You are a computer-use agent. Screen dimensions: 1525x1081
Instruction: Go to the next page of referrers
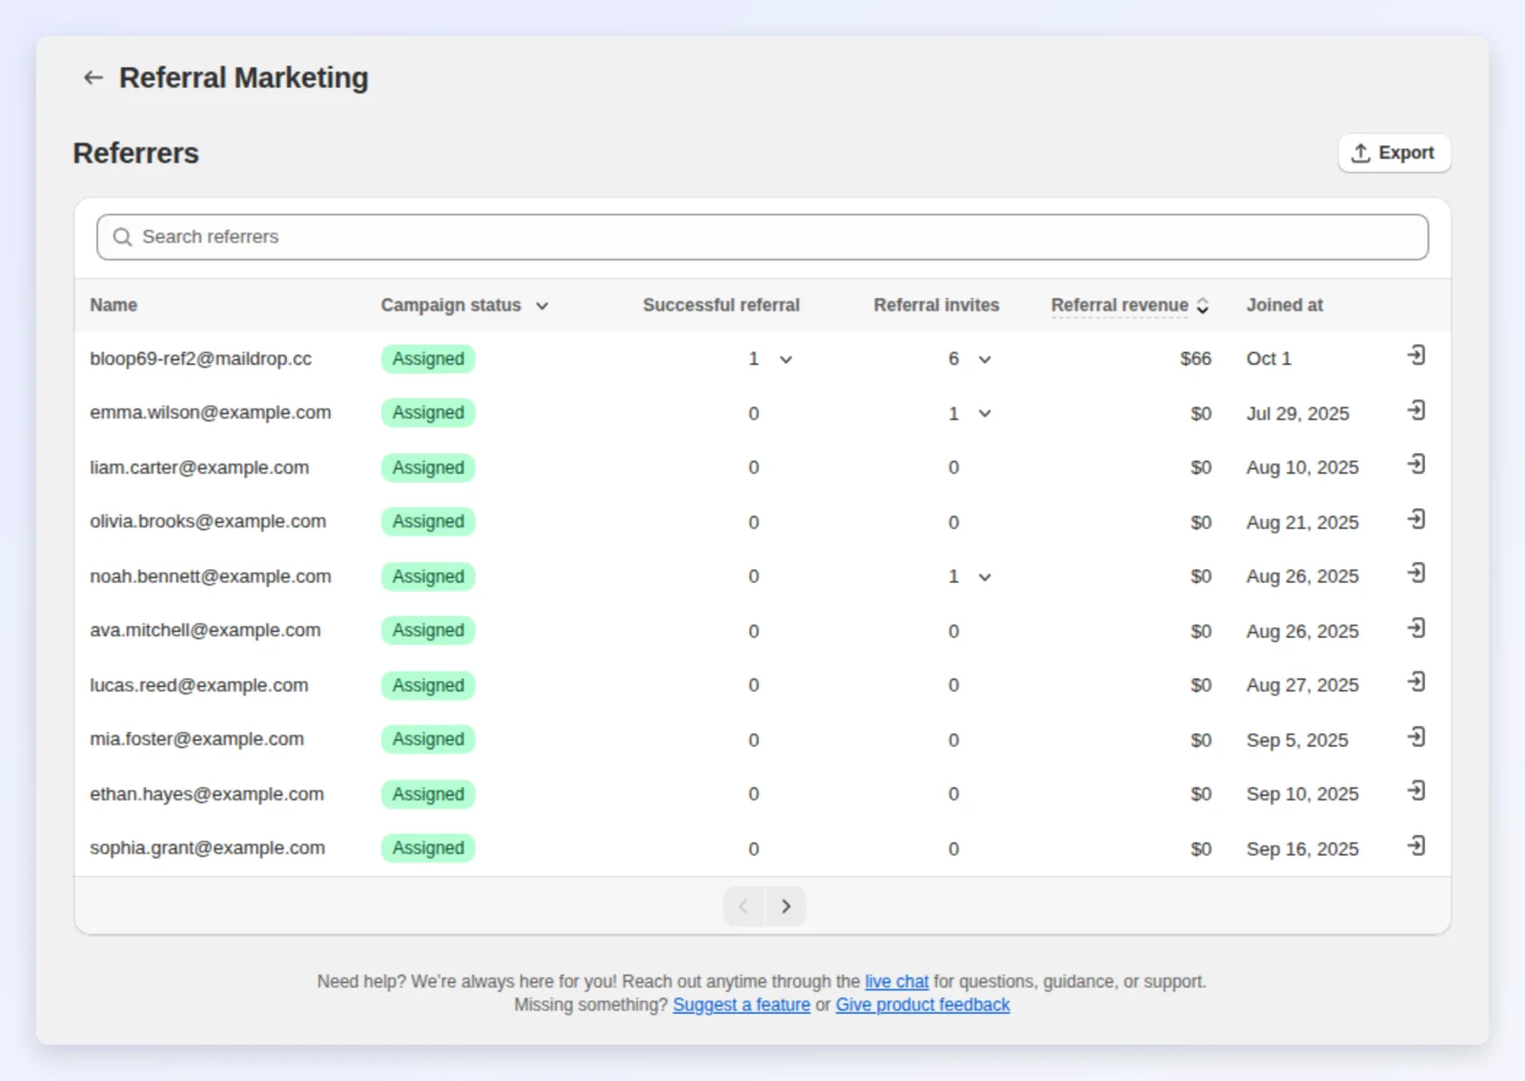786,907
